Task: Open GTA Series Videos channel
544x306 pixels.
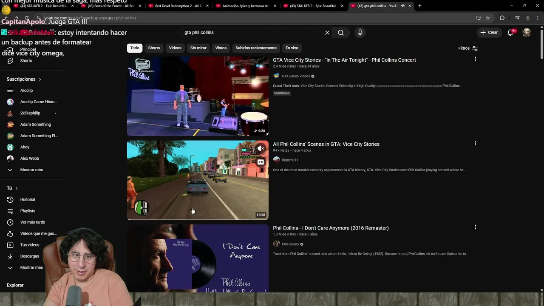Action: [x=296, y=76]
